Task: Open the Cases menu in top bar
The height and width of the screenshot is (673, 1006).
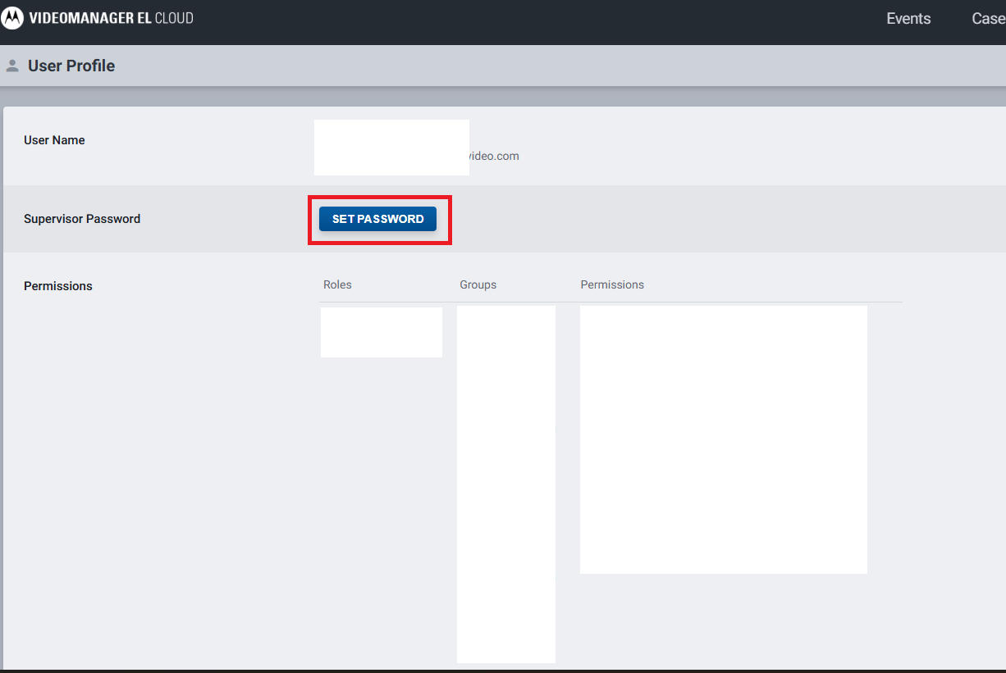Action: point(989,19)
